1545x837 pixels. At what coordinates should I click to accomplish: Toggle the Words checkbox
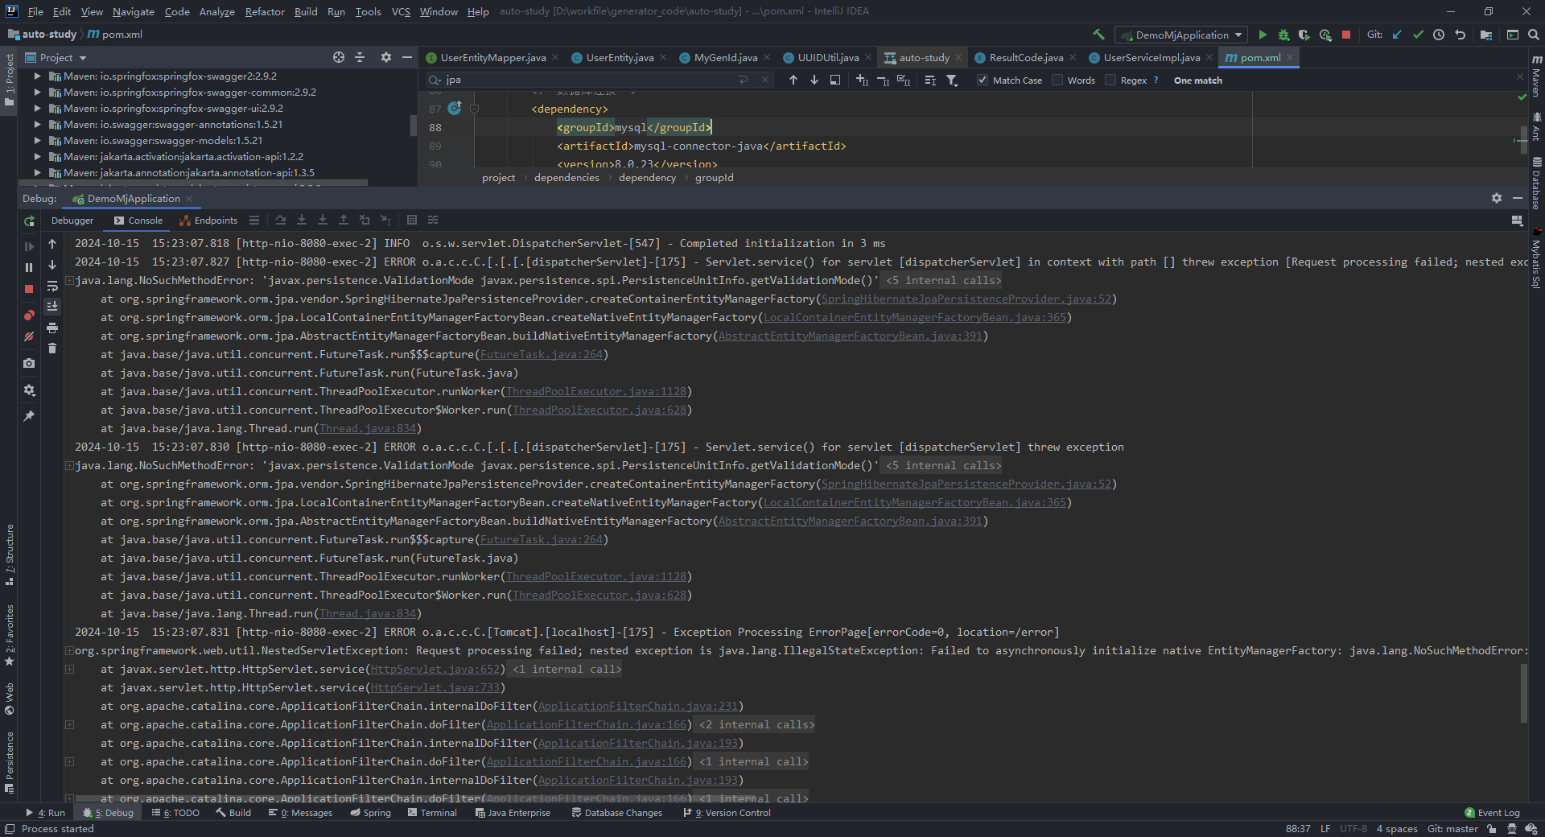[1057, 80]
